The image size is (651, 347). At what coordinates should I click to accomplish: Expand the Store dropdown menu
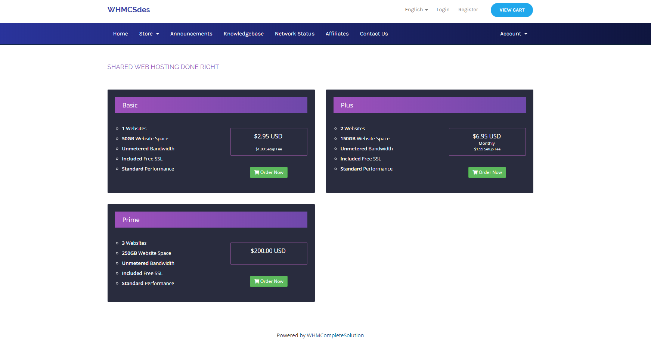coord(149,34)
